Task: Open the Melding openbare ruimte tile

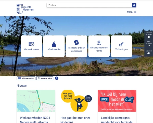Action: (x=99, y=46)
